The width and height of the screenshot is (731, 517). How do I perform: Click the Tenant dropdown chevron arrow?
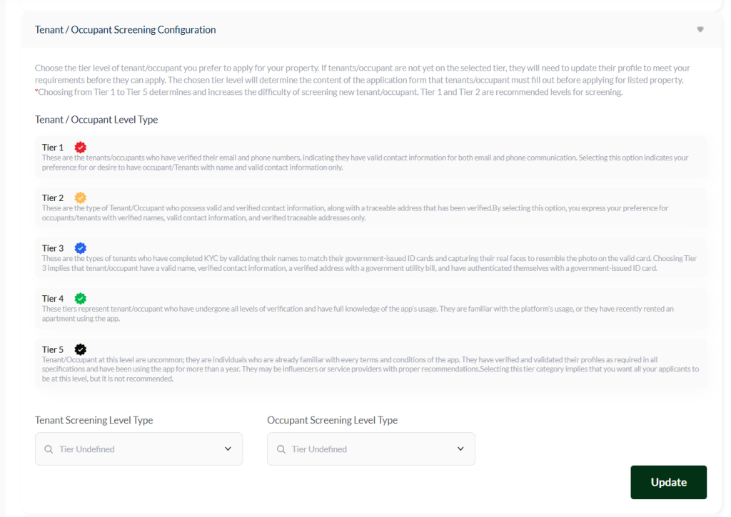(228, 449)
